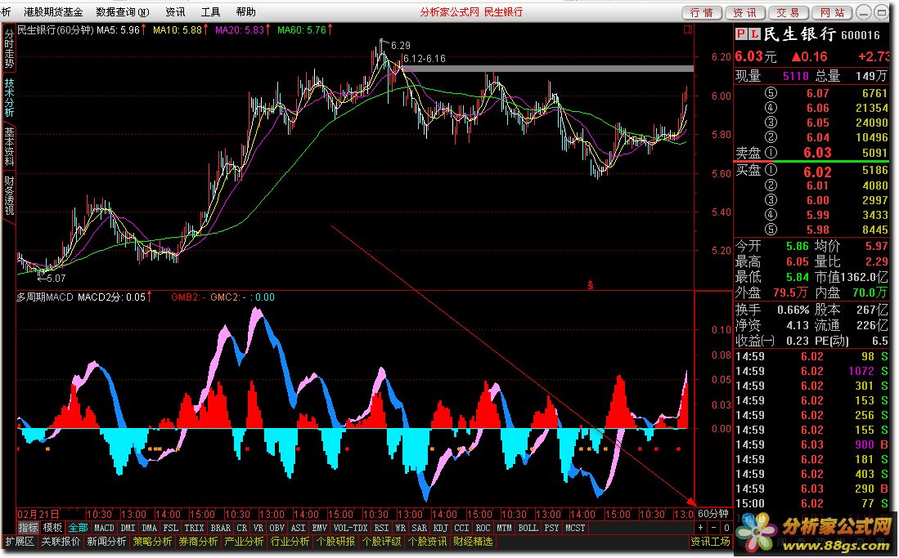Switch indicator to OBV
The image size is (899, 558).
pyautogui.click(x=277, y=528)
